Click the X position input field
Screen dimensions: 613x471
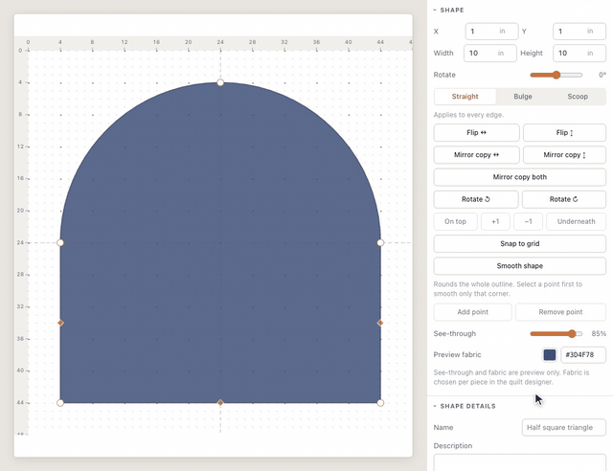(x=491, y=32)
